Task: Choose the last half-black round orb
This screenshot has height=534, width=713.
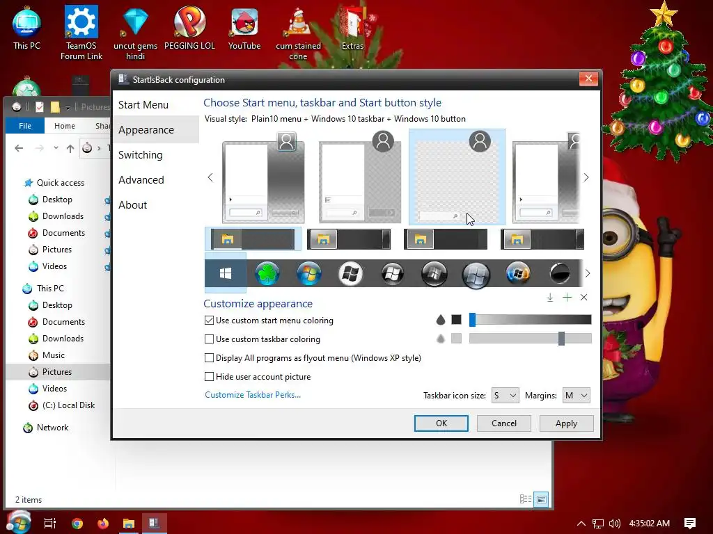Action: pos(560,274)
